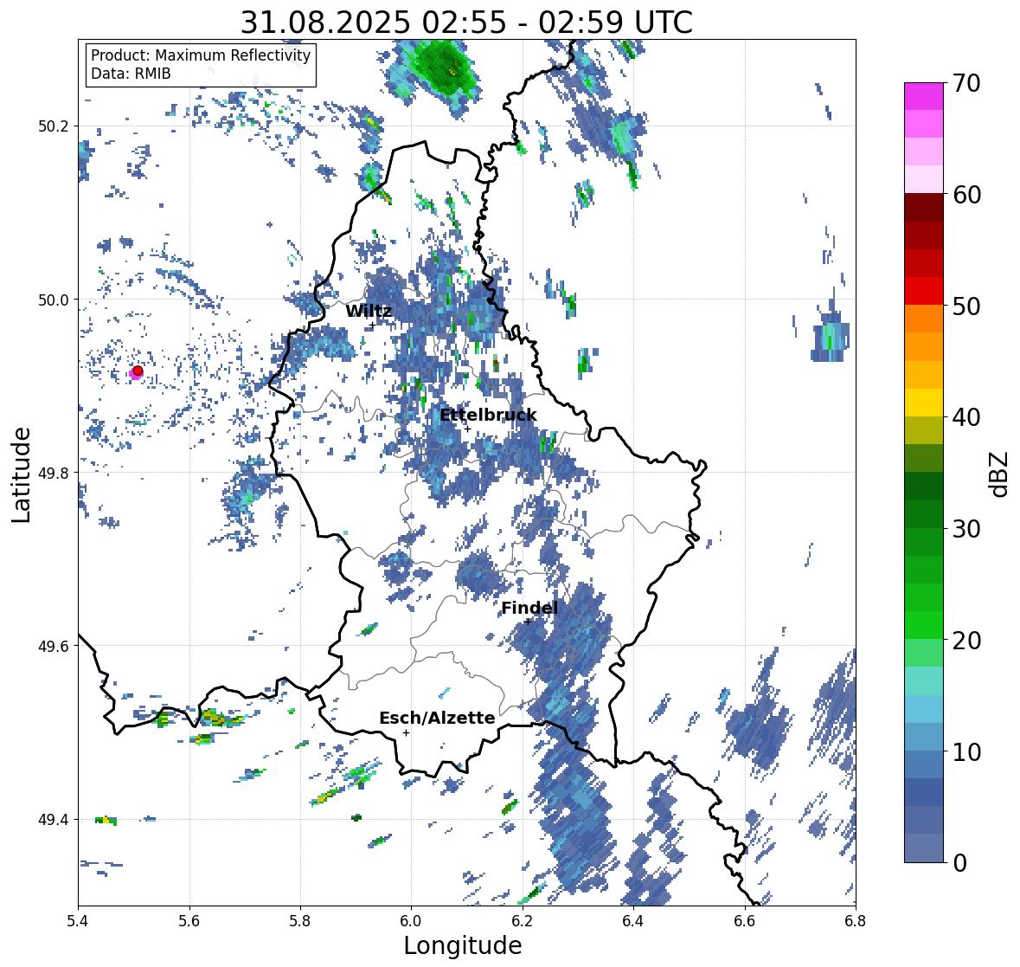Click the red dot marker on the map
Viewport: 1020px width, 967px height.
(138, 371)
